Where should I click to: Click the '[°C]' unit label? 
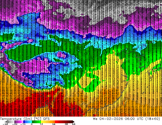pos(38,119)
